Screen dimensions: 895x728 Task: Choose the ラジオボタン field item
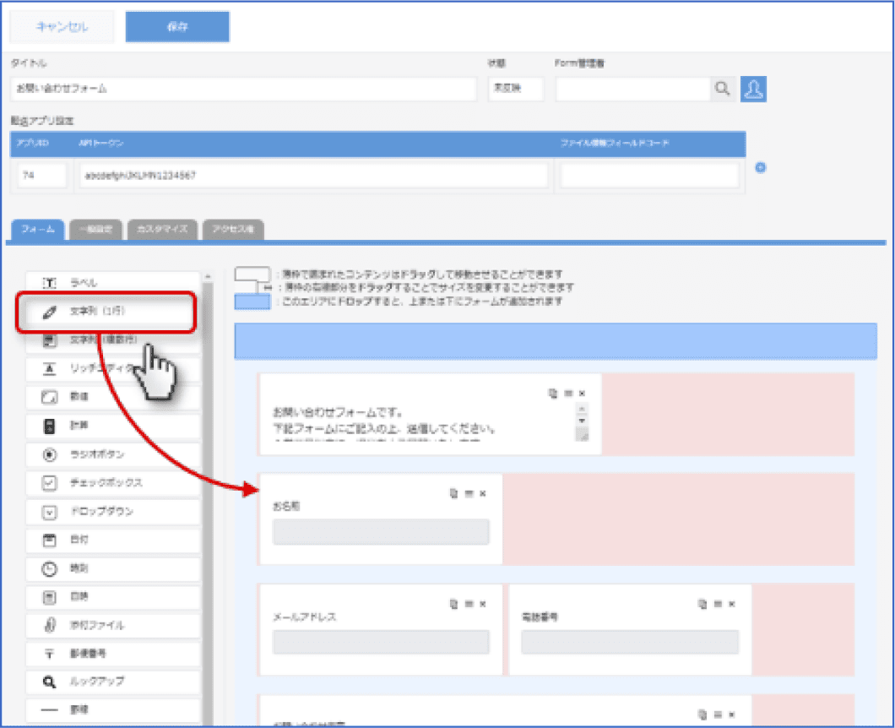click(x=113, y=454)
